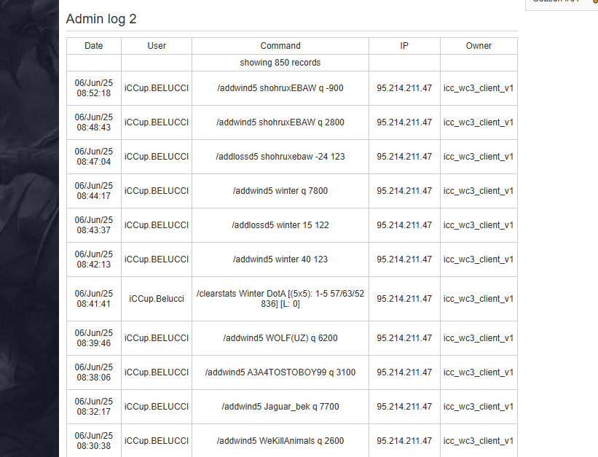Image resolution: width=598 pixels, height=457 pixels.
Task: Click the mixed-case iCCup.Belucci user name
Action: click(157, 299)
